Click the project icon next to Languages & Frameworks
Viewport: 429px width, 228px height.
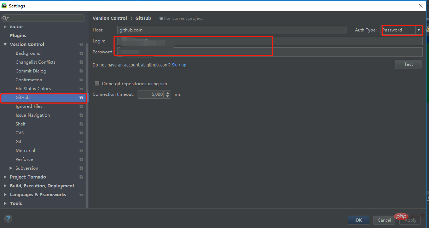81,195
